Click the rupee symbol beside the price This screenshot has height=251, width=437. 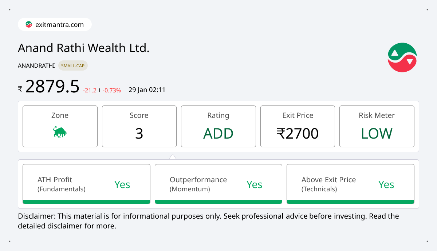tap(19, 88)
